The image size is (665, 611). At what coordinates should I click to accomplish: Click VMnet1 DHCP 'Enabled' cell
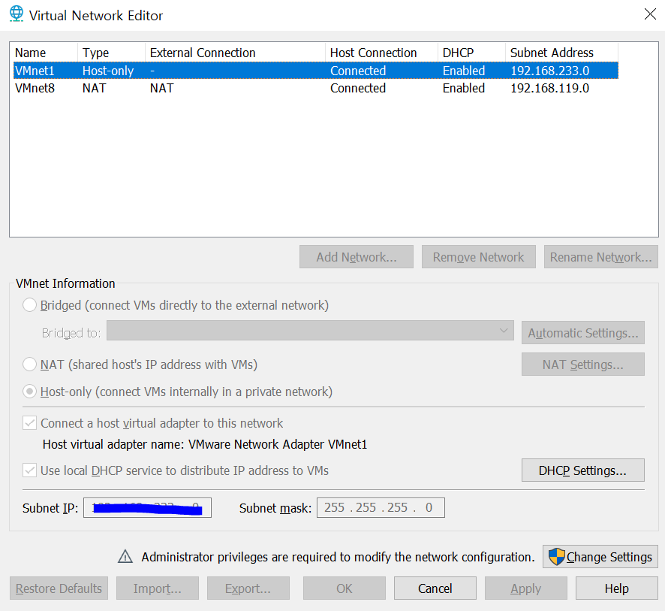(x=464, y=71)
